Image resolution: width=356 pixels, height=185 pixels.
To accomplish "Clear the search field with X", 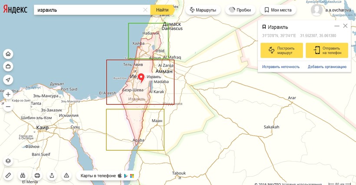I will [x=145, y=10].
